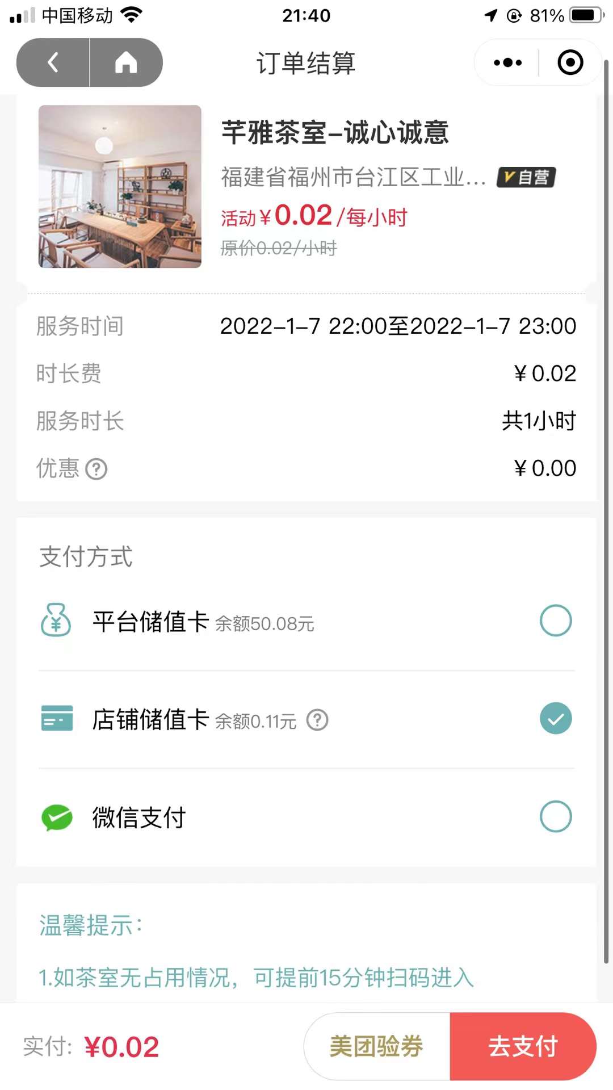Viewport: 613px width, 1090px height.
Task: Go to home via house icon
Action: point(126,62)
